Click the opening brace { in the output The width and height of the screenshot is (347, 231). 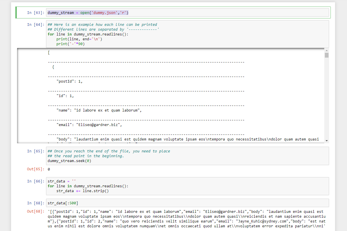tap(53, 67)
